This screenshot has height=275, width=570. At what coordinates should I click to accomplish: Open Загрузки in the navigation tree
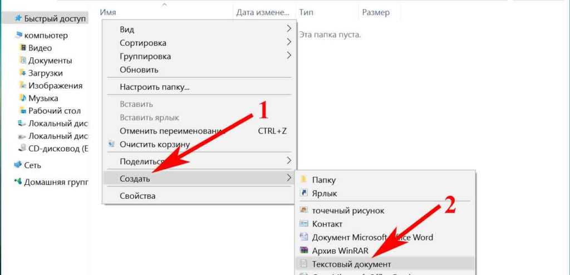point(46,73)
